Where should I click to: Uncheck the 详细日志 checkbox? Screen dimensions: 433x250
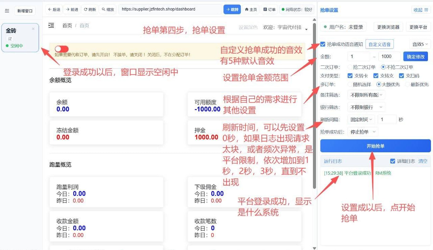click(393, 161)
